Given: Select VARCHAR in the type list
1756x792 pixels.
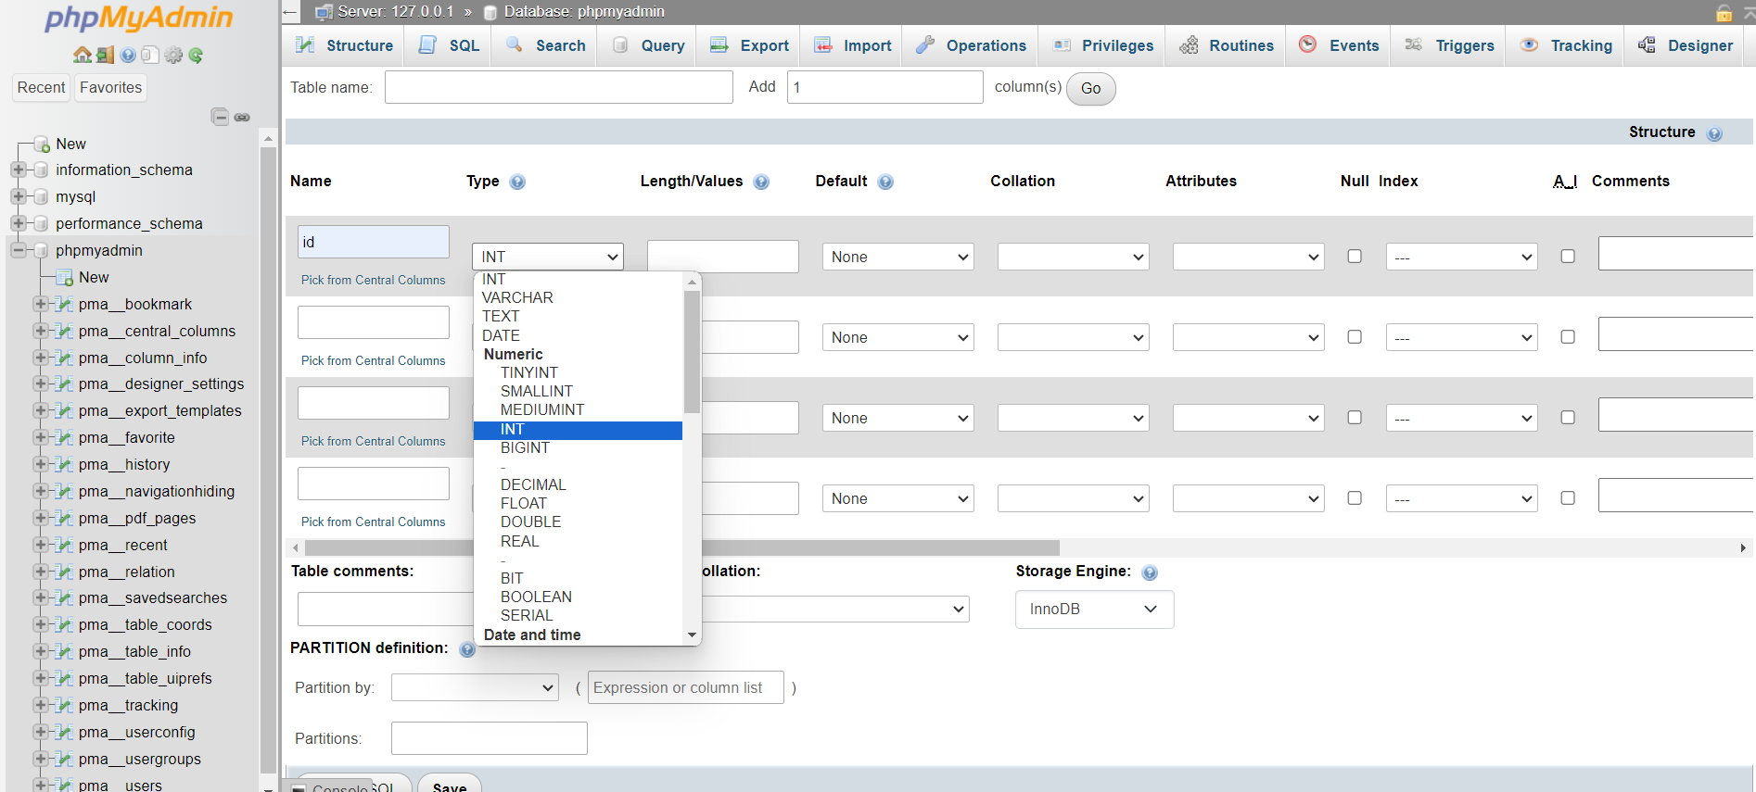Looking at the screenshot, I should tap(578, 298).
